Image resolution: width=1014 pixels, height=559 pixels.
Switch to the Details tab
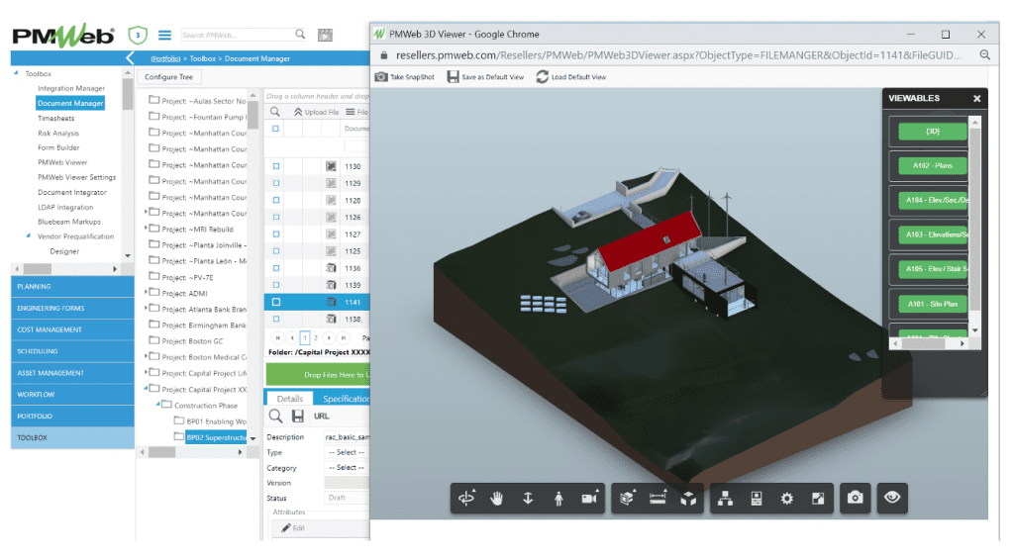(x=290, y=399)
